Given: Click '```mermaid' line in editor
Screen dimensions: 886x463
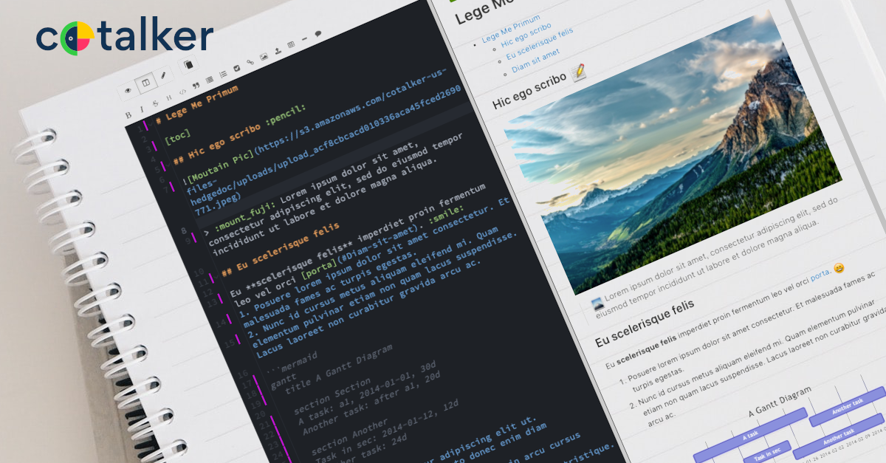Looking at the screenshot, I should (x=293, y=361).
